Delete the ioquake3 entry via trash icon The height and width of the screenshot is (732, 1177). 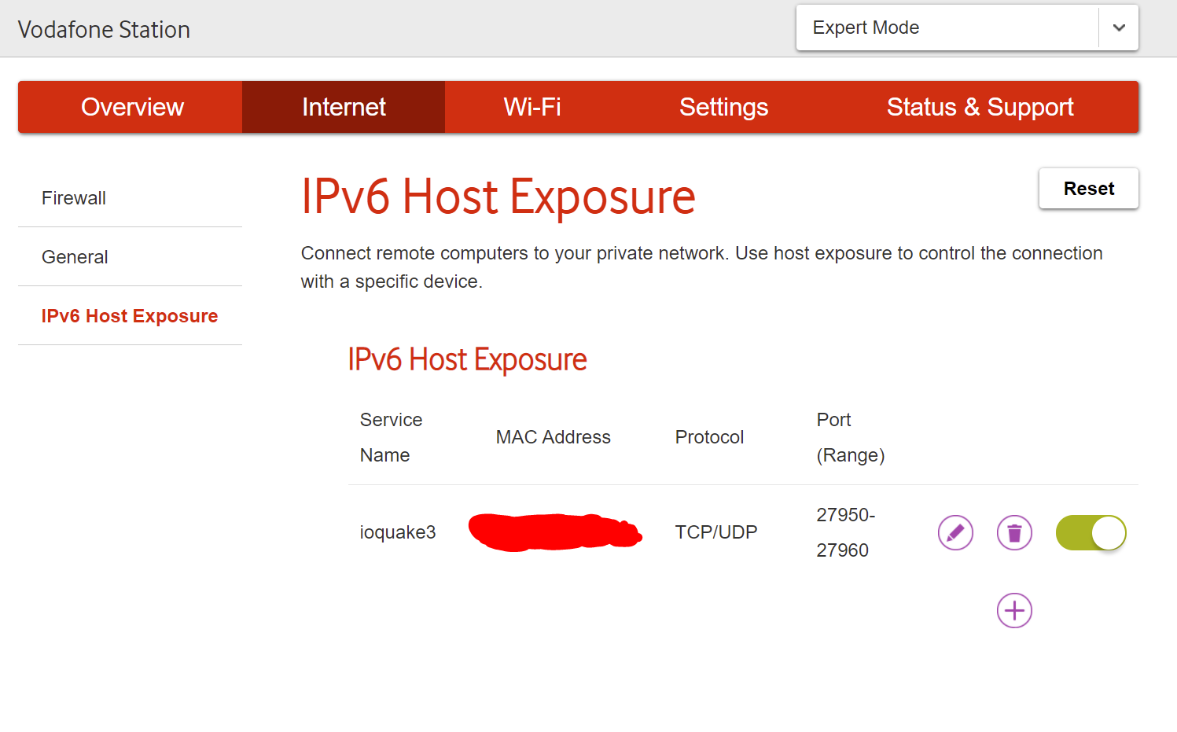coord(1014,533)
